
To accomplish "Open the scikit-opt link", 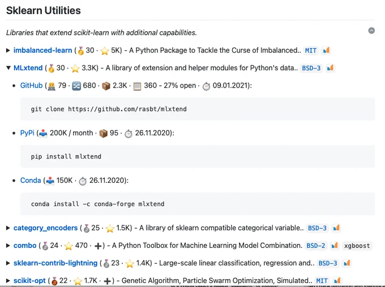I will click(x=29, y=281).
